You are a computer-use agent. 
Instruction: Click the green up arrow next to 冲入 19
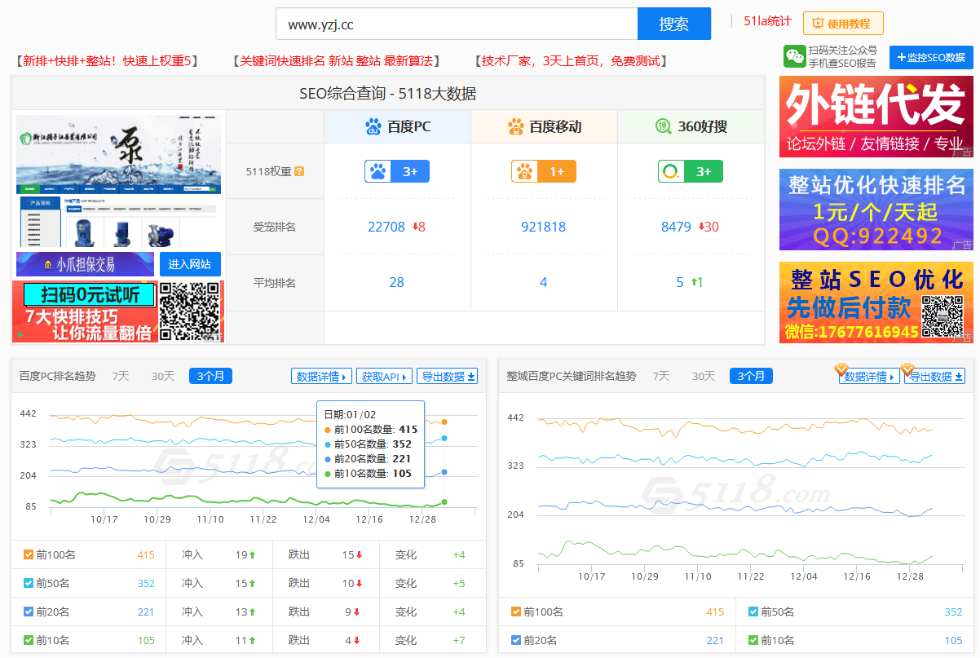pyautogui.click(x=253, y=555)
